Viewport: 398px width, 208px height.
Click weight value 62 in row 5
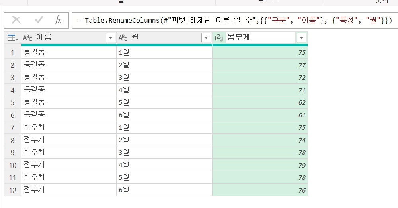[x=260, y=103]
